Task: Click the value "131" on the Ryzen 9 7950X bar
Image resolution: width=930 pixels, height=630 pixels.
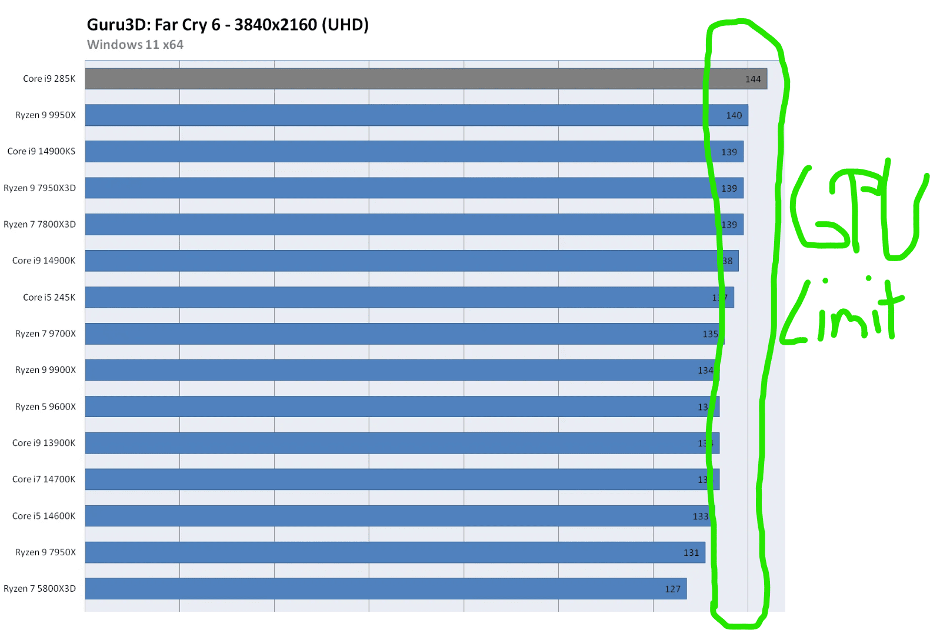Action: click(x=691, y=553)
